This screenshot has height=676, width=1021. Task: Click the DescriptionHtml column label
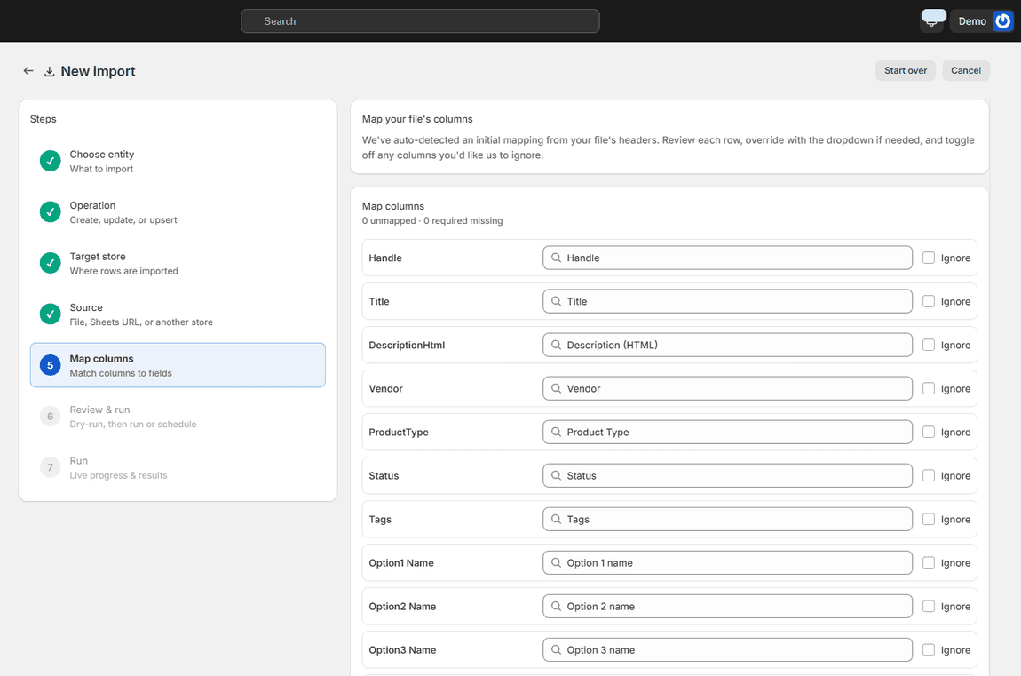[x=407, y=346]
